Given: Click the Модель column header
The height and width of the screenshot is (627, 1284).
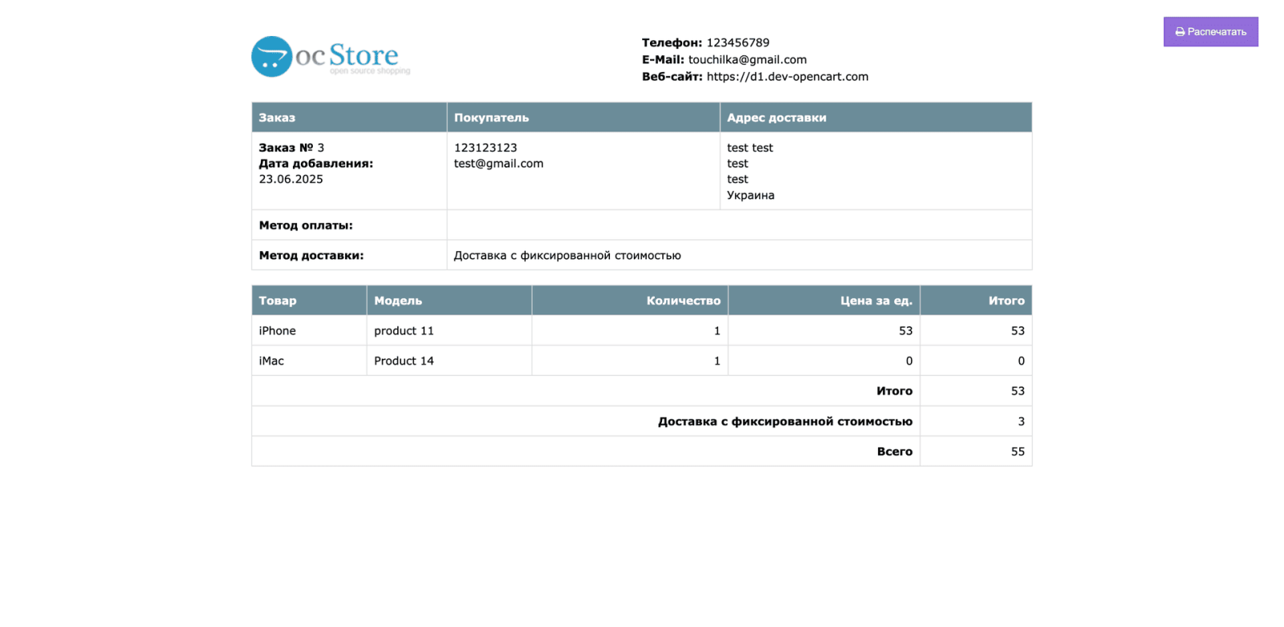Looking at the screenshot, I should point(449,301).
